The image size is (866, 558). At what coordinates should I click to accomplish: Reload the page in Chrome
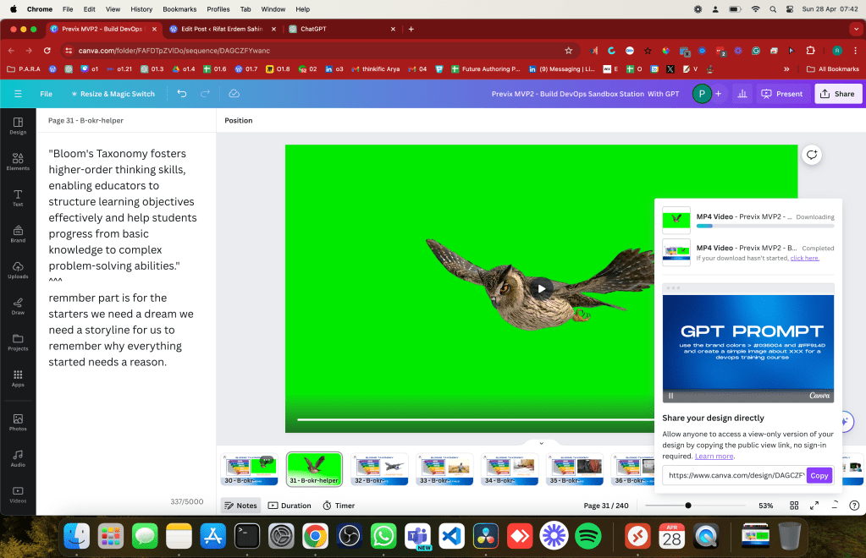coord(47,50)
